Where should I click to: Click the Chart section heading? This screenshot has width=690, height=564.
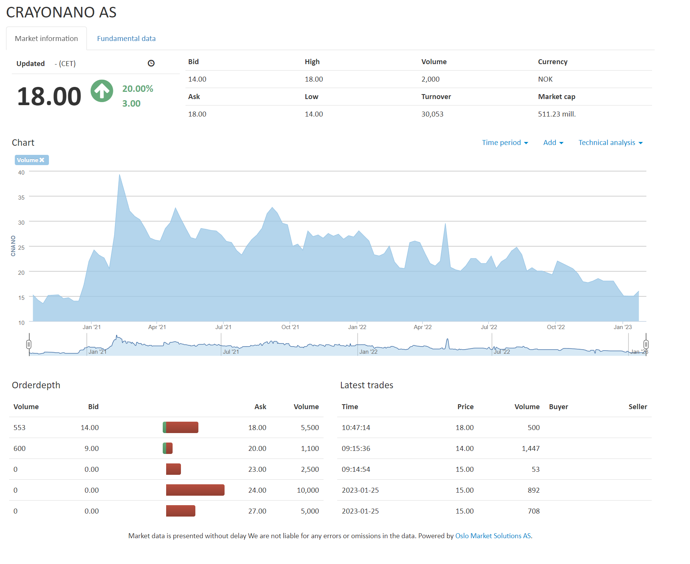(x=23, y=142)
